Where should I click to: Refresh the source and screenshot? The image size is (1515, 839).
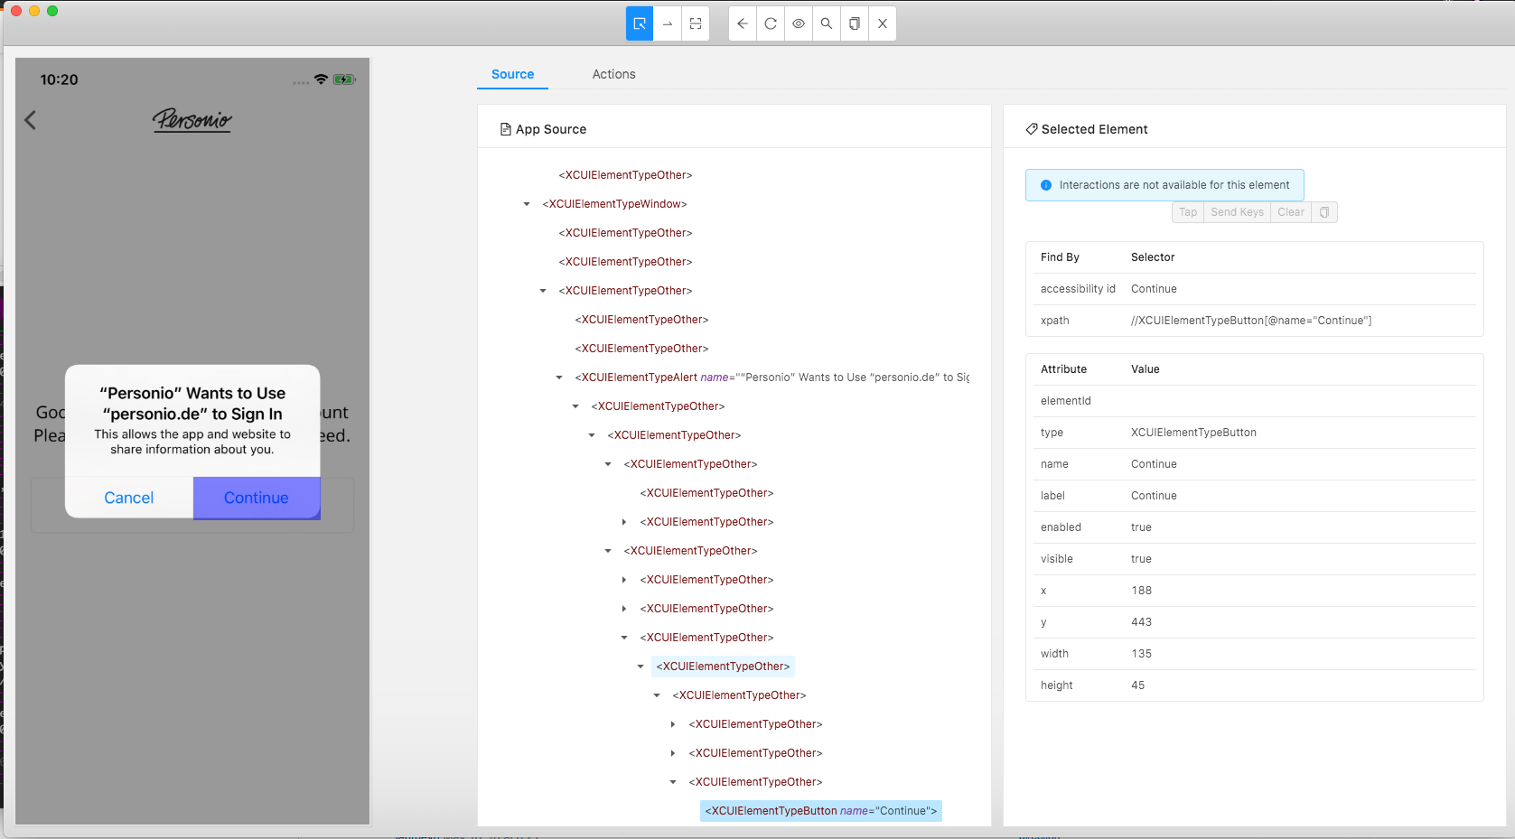point(770,23)
